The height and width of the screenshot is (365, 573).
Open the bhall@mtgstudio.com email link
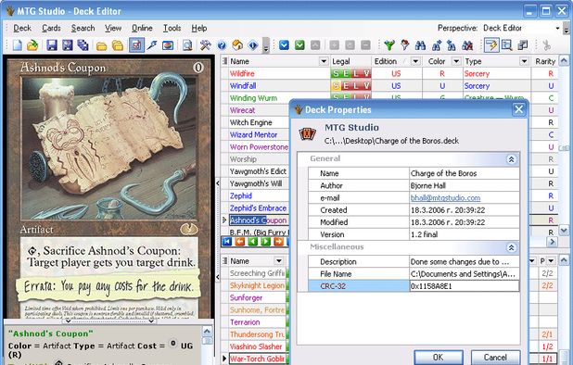click(445, 198)
